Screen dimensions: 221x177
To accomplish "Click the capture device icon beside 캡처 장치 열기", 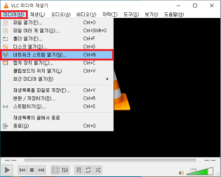I will point(5,63).
